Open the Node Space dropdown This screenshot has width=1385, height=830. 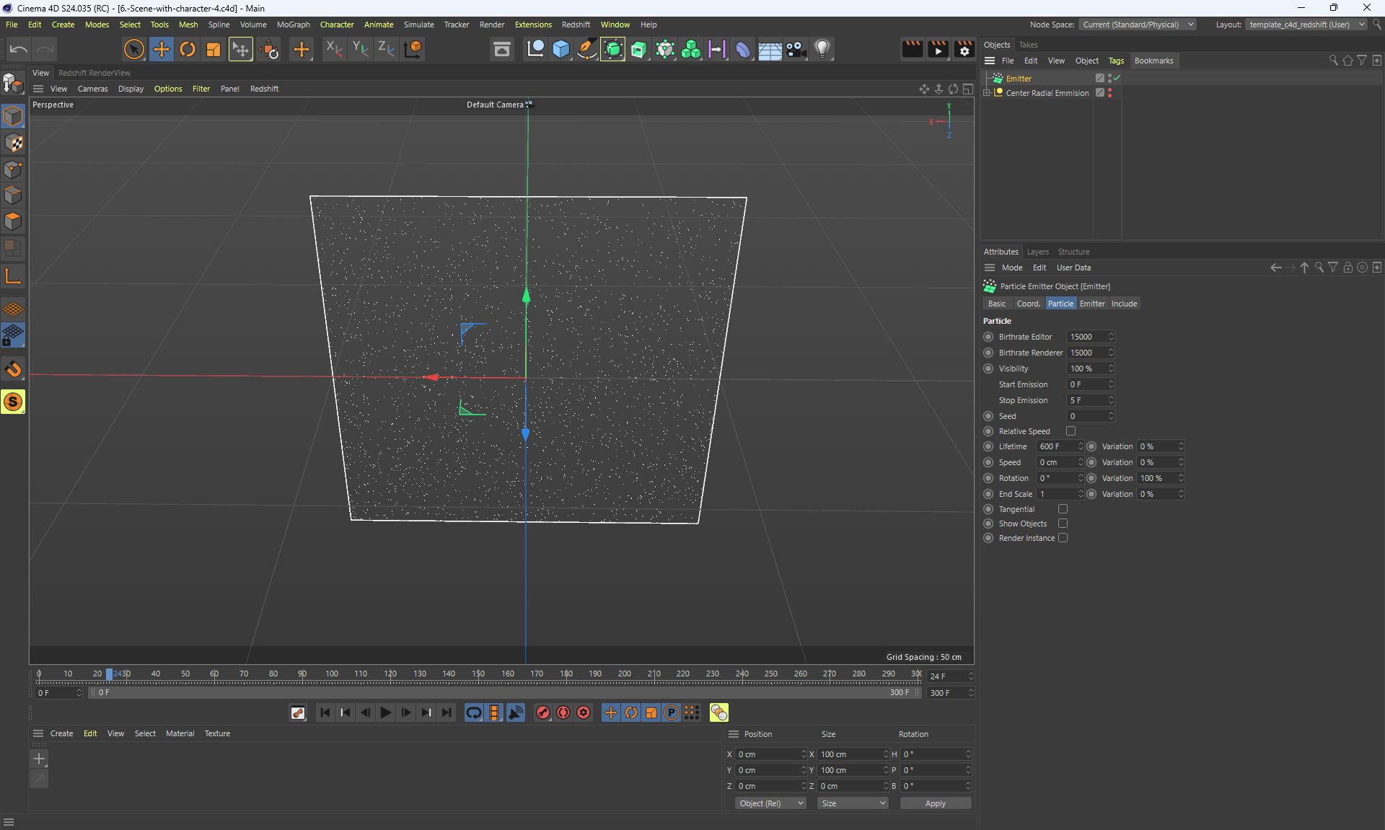click(1138, 25)
